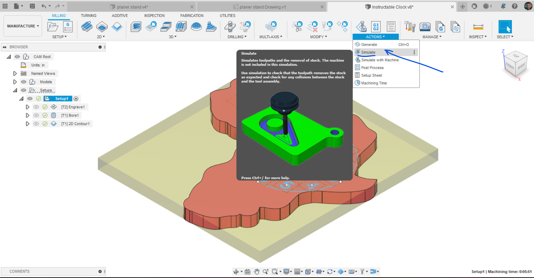Open the Post Process G1 G2 toolbar icon
The height and width of the screenshot is (278, 534).
click(376, 27)
